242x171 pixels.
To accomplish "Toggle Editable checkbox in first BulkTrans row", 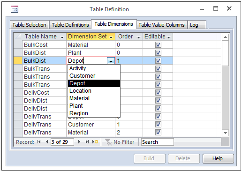I will click(x=158, y=69).
